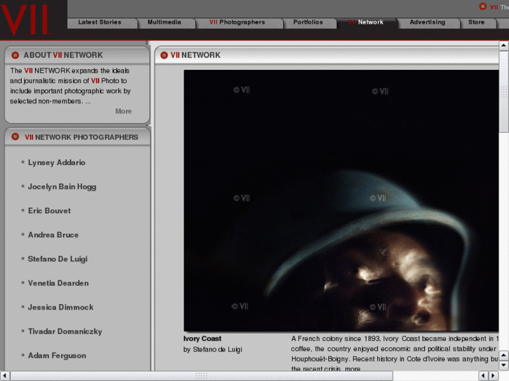Click the red circle icon beside About VII Network
Screen dimensions: 509x381
(15, 55)
